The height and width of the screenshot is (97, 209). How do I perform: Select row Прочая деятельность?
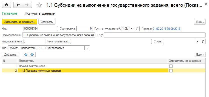coord(104,66)
